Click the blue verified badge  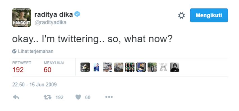77,14
